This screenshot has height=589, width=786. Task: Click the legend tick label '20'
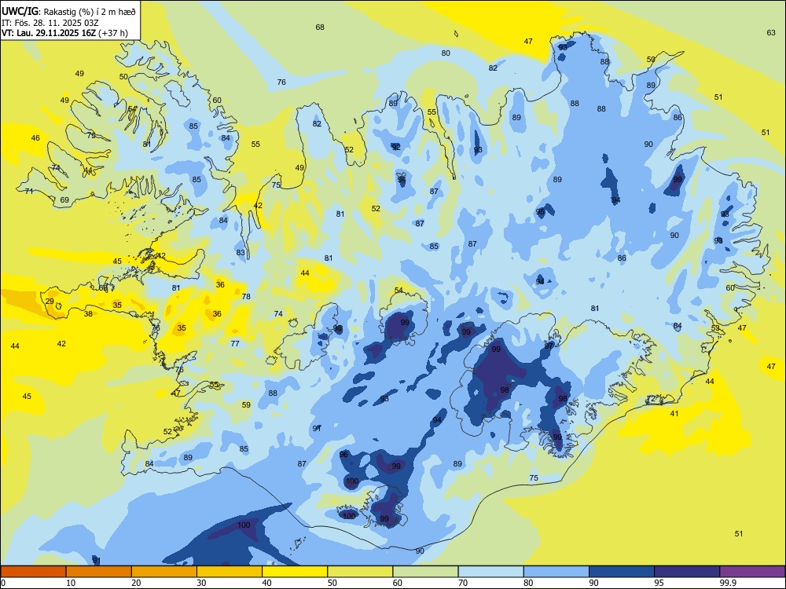tap(136, 583)
